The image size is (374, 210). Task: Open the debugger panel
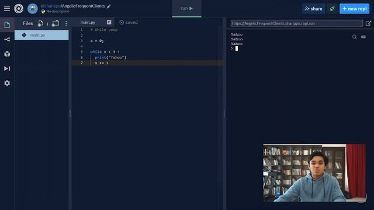click(7, 69)
